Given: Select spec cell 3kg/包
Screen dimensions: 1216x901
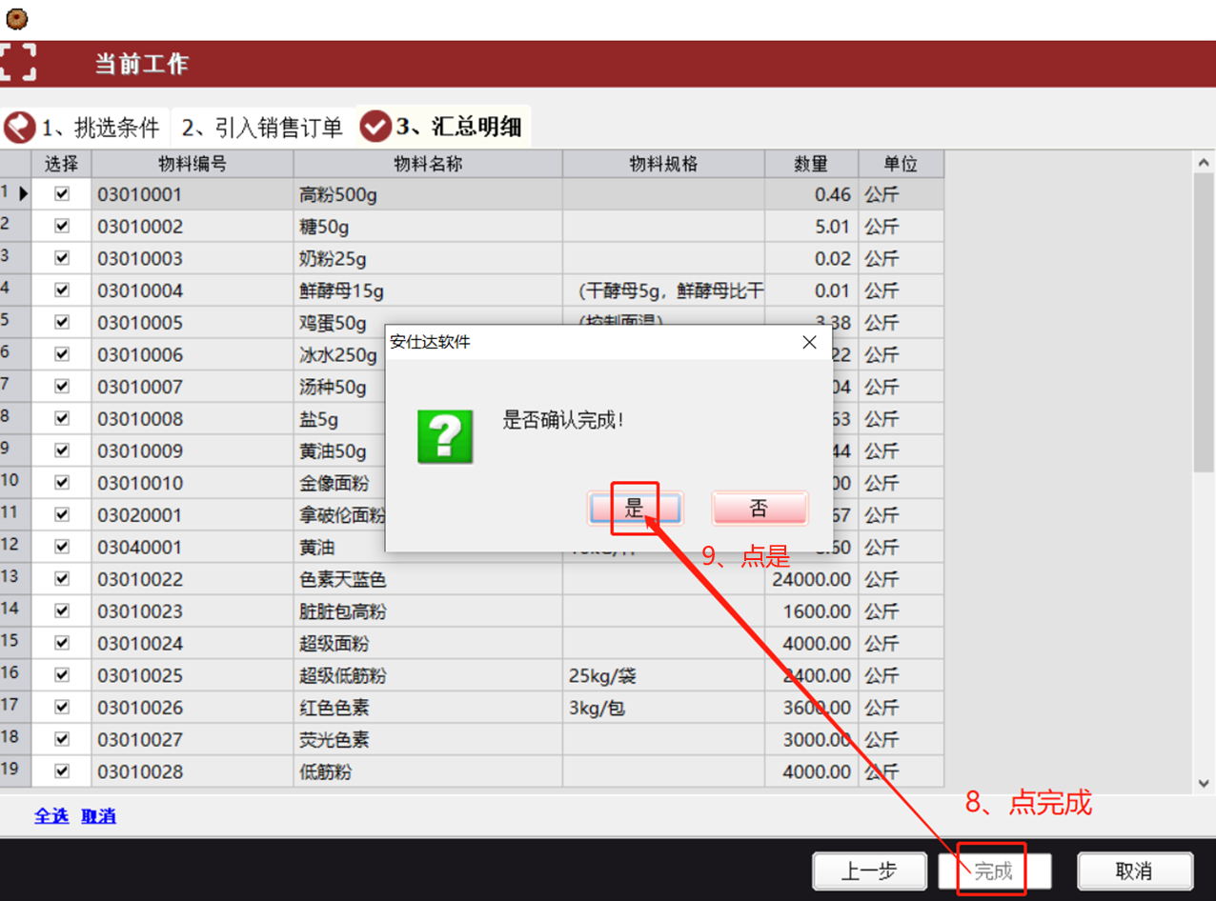Looking at the screenshot, I should [663, 708].
